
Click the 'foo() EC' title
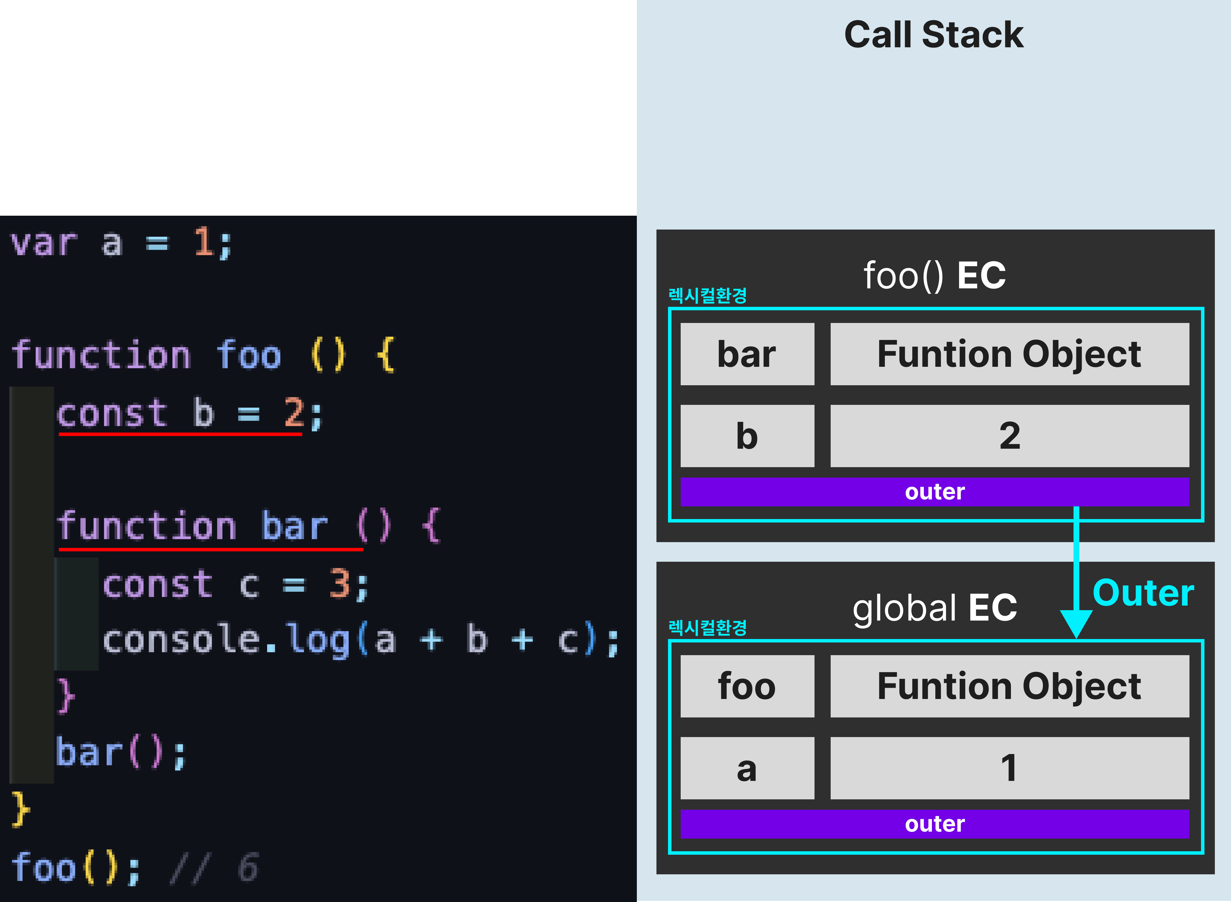[x=934, y=275]
